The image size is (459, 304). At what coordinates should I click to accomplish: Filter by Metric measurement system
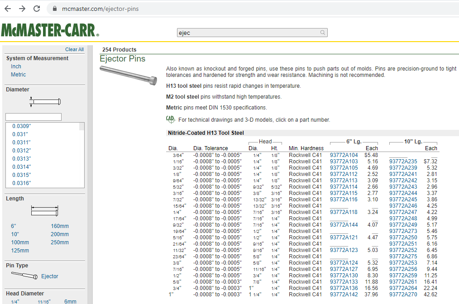(19, 75)
